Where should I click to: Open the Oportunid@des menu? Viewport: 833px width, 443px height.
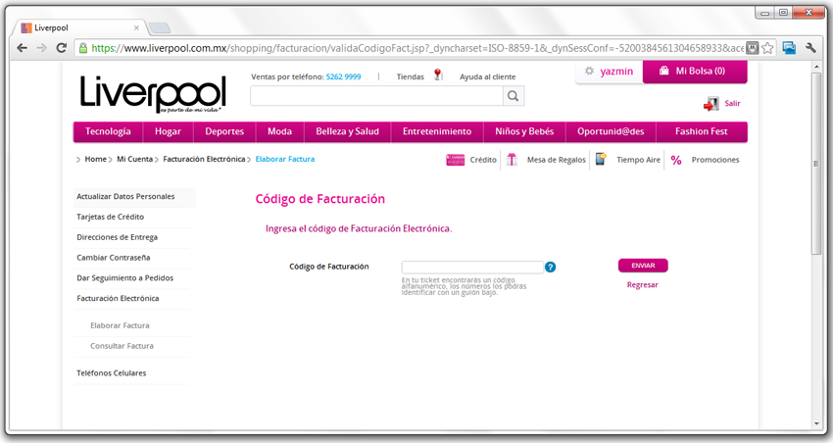tap(611, 131)
